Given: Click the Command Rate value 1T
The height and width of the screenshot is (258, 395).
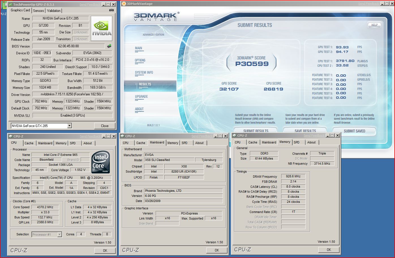Looking at the screenshot, I should coord(293,212).
